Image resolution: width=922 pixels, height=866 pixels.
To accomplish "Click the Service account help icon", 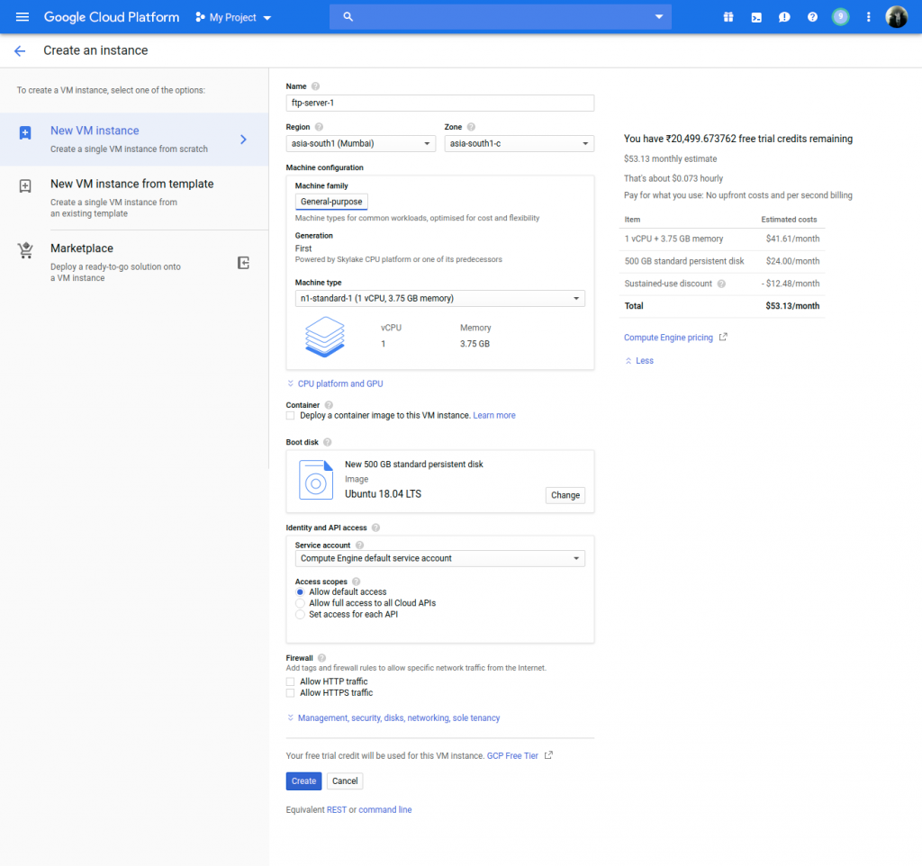I will (x=359, y=546).
